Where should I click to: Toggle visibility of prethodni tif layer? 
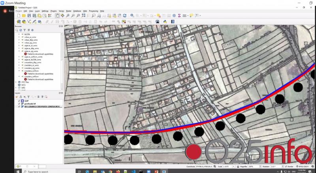19,103
